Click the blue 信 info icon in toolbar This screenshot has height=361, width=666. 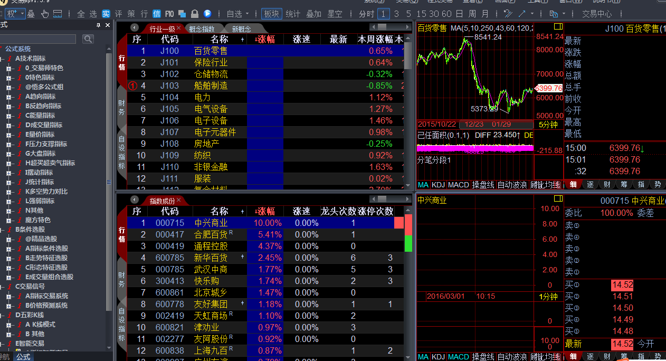pyautogui.click(x=157, y=14)
